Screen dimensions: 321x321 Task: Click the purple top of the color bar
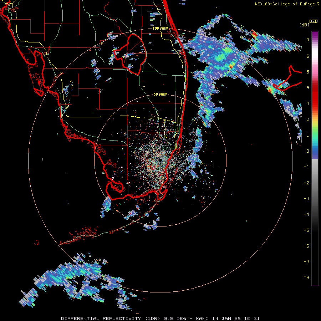pos(315,35)
